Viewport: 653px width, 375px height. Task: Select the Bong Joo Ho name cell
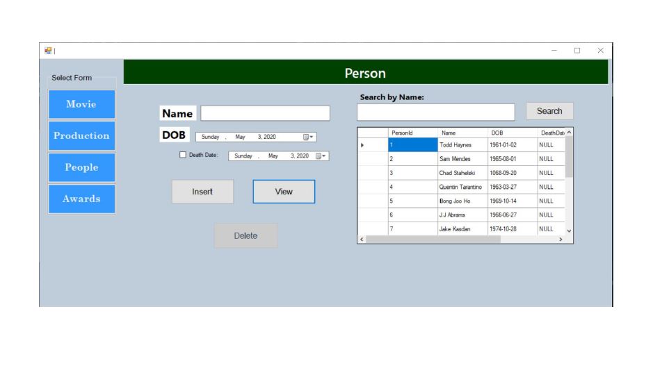462,201
